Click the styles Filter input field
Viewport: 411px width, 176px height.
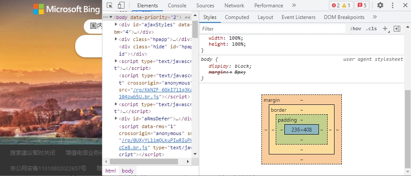(272, 29)
